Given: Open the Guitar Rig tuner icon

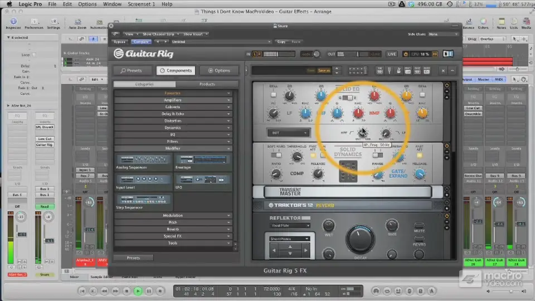Looking at the screenshot, I should [x=389, y=71].
